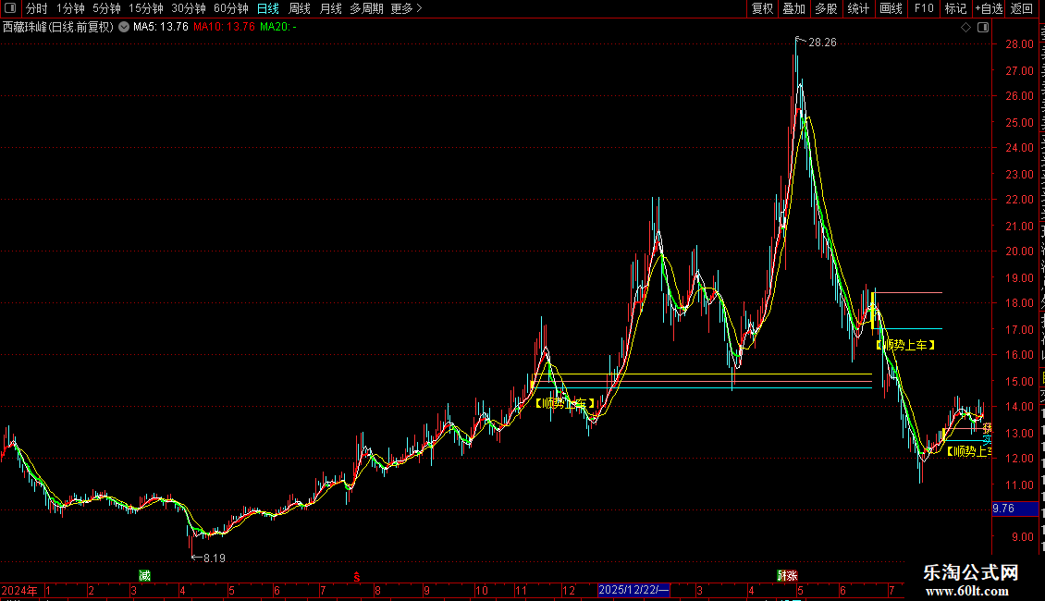The height and width of the screenshot is (601, 1045).
Task: Select the 5分钟 period
Action: [x=106, y=8]
